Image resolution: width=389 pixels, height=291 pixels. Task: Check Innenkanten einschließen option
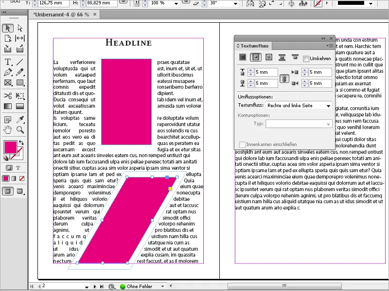[243, 145]
